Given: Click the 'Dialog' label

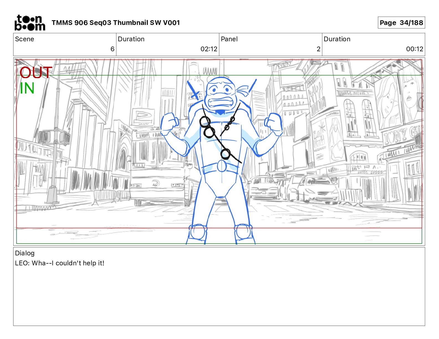Looking at the screenshot, I should pyautogui.click(x=25, y=253).
